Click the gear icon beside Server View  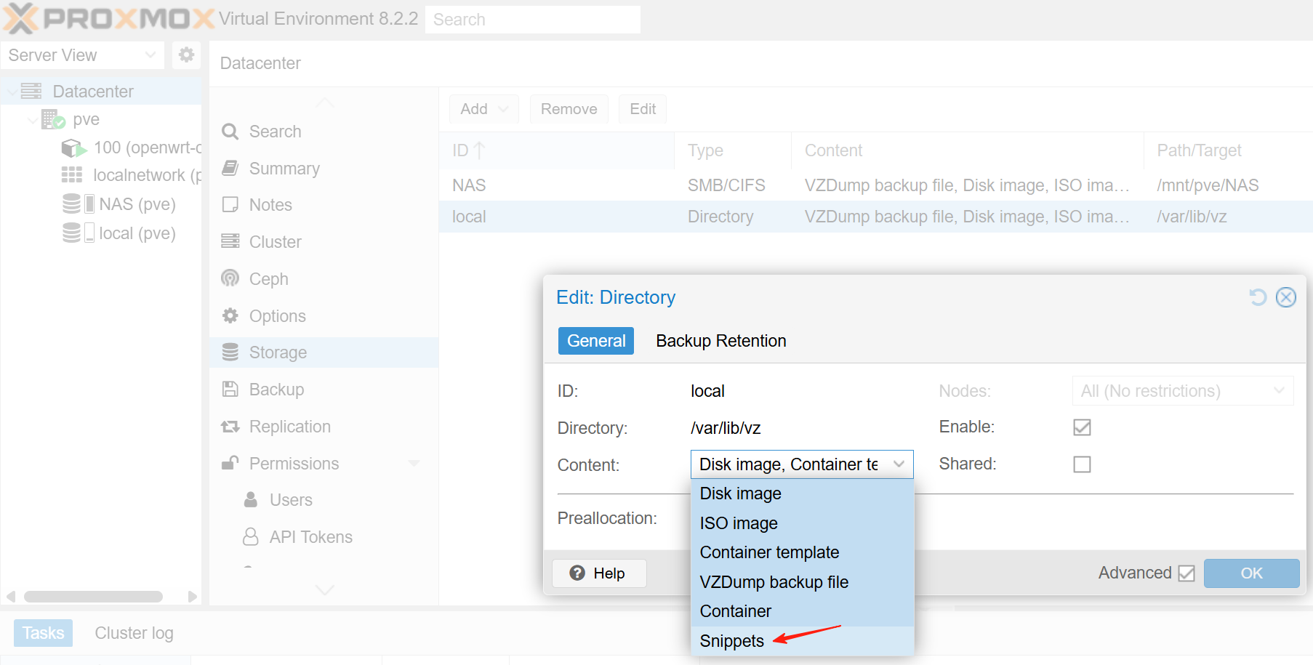click(x=186, y=55)
